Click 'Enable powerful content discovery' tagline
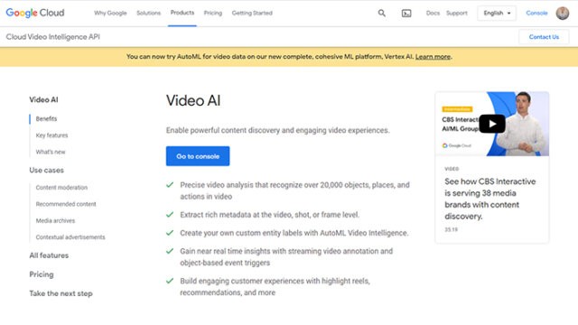578x325 pixels. (277, 130)
